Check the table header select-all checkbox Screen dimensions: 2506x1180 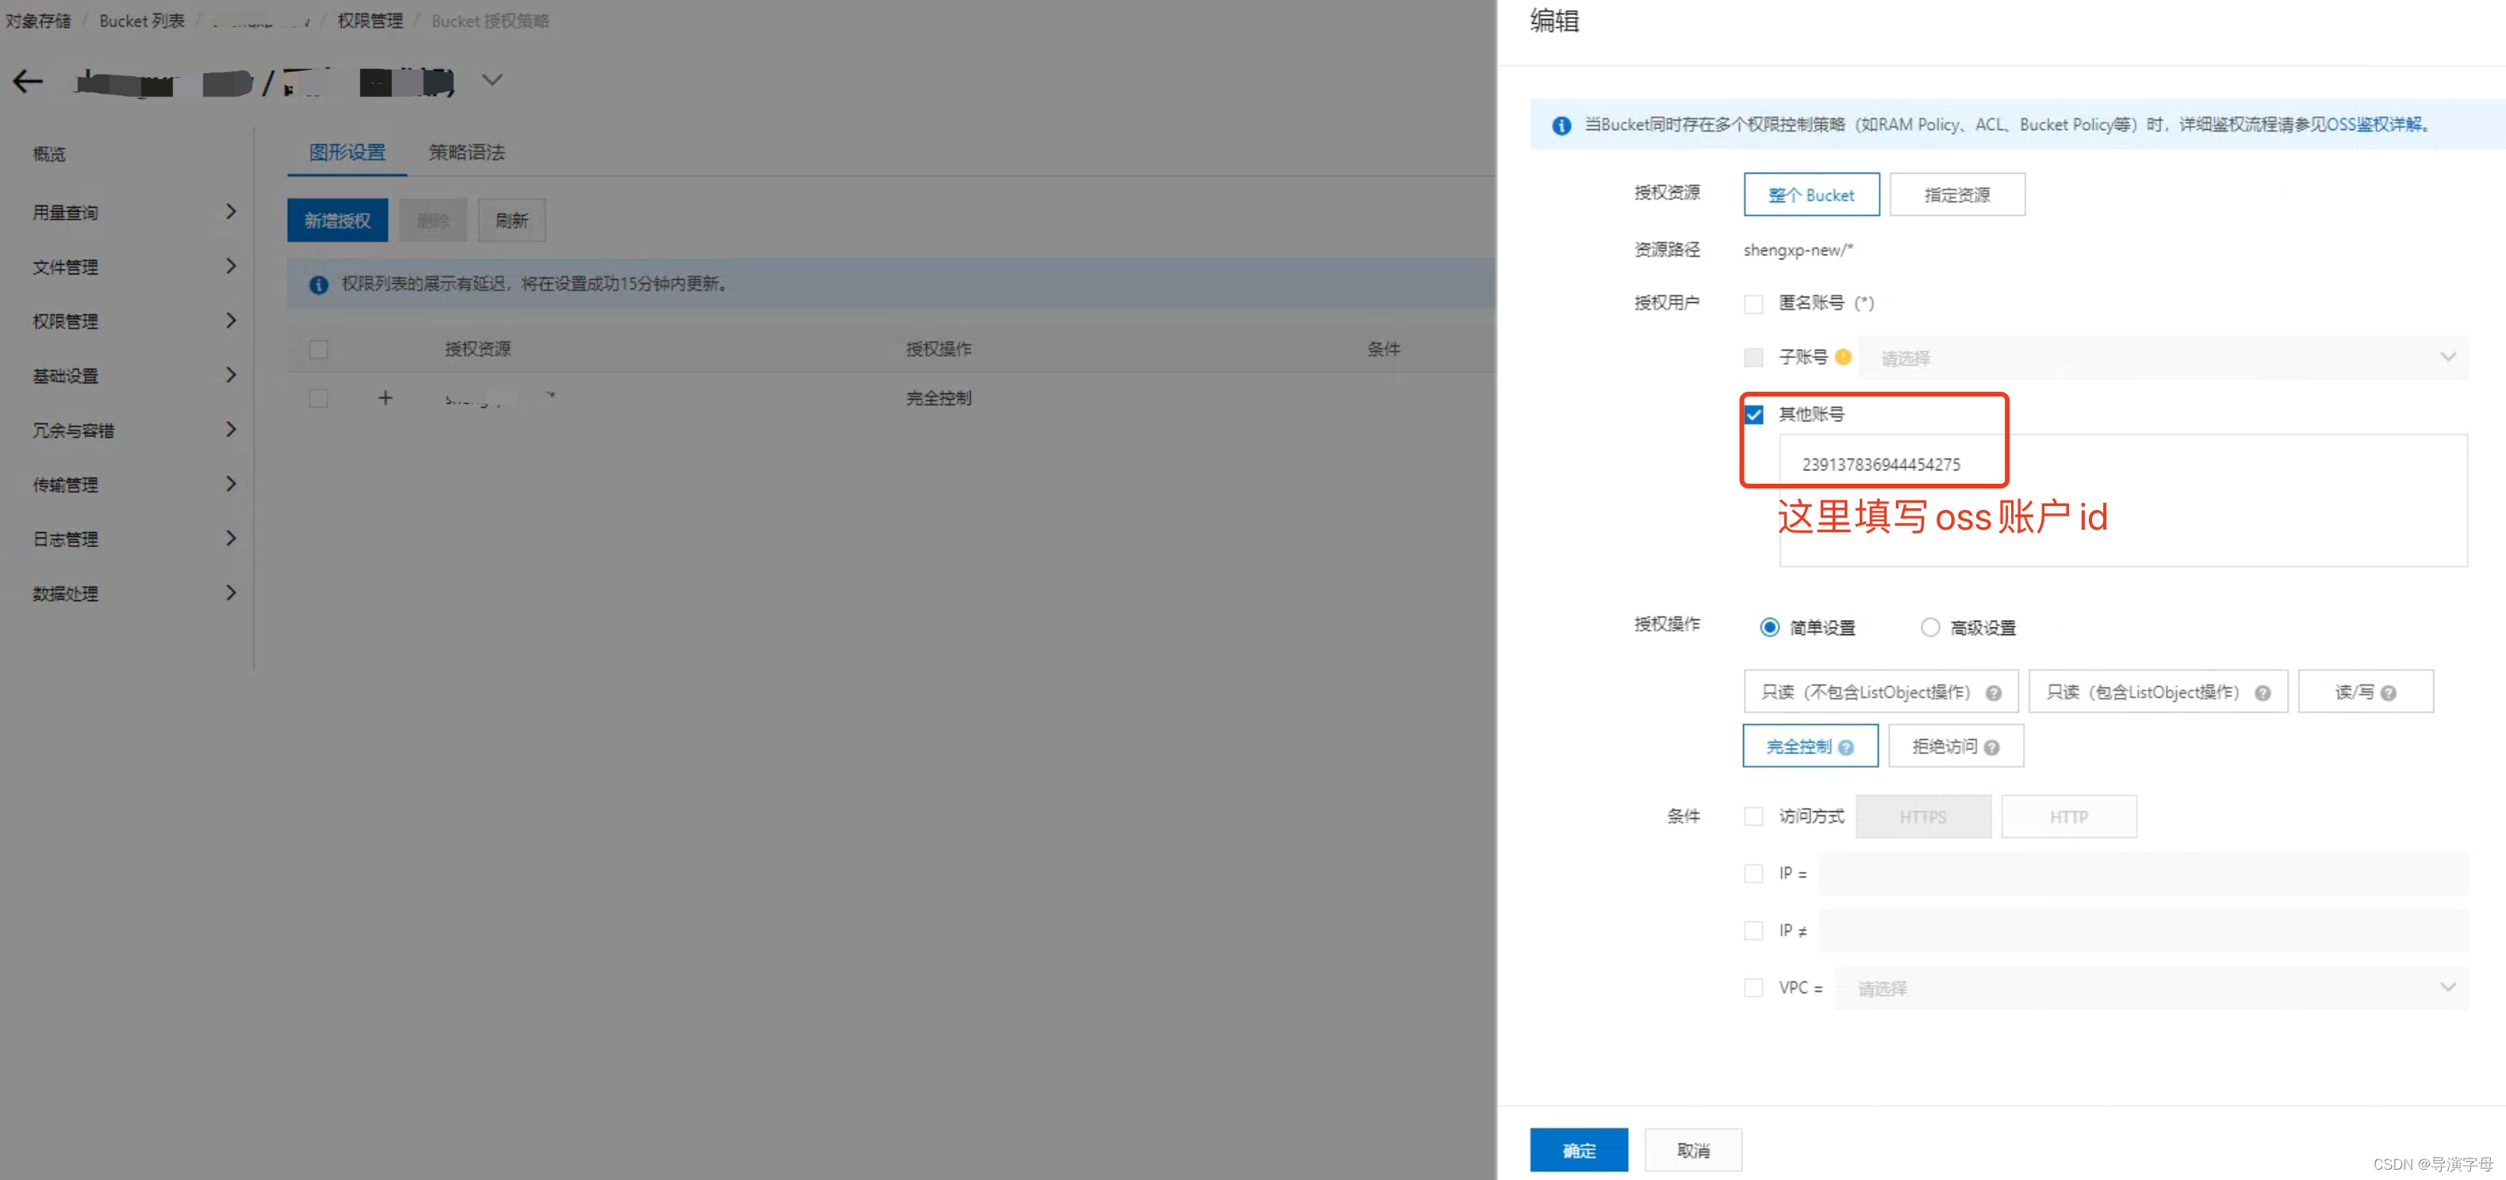point(318,349)
